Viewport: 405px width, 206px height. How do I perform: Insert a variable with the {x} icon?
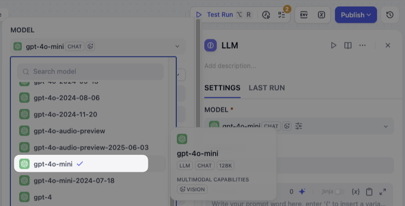click(355, 192)
